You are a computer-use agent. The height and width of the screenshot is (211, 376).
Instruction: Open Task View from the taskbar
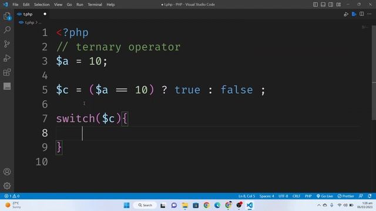coord(163,205)
